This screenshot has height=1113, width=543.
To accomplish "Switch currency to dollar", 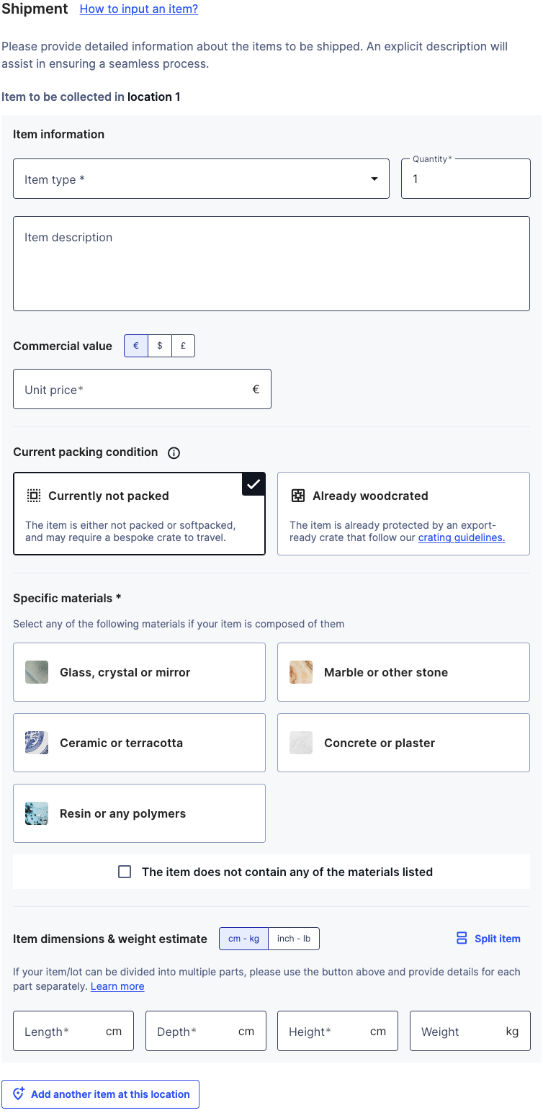I will click(x=160, y=346).
